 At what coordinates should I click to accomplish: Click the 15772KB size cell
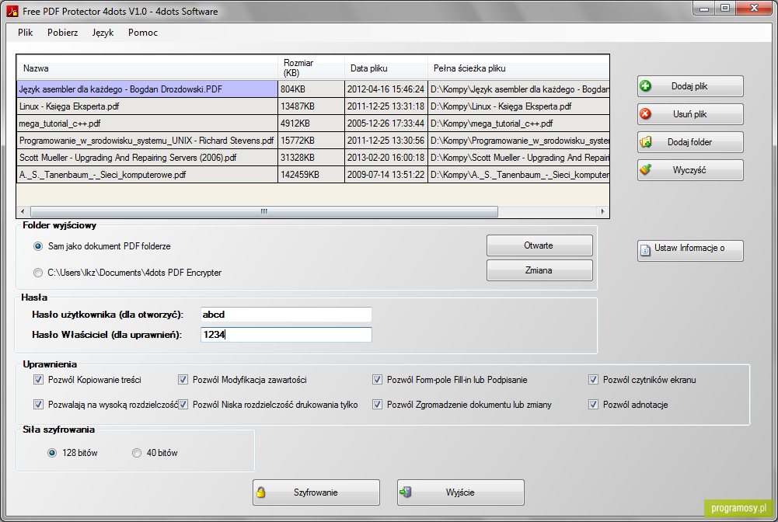pos(311,141)
